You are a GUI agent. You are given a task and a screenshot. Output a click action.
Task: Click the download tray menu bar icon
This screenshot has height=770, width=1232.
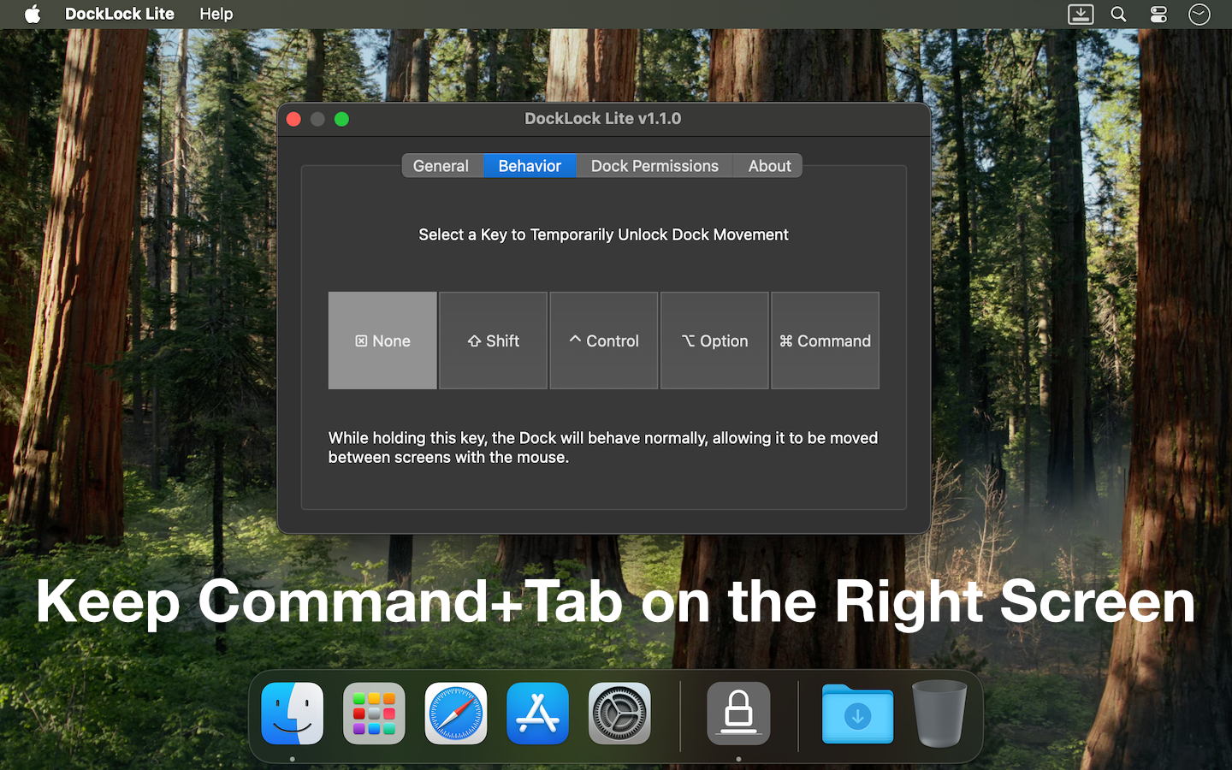point(1081,14)
